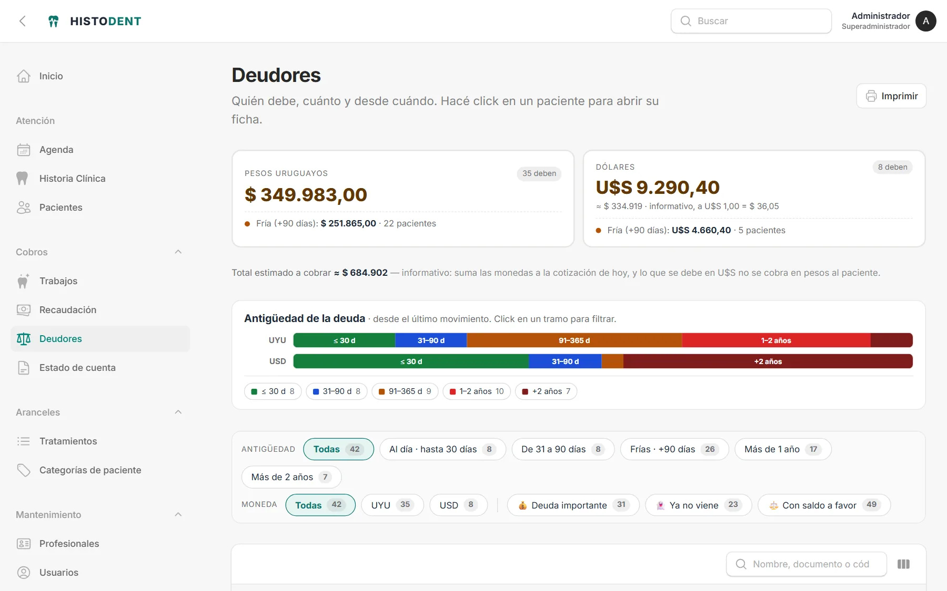947x591 pixels.
Task: Click the Pacientes people icon
Action: tap(24, 208)
